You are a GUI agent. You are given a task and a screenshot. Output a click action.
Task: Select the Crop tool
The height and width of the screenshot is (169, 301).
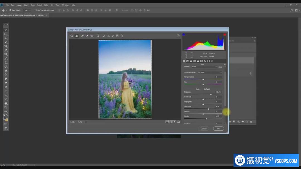tap(6, 46)
